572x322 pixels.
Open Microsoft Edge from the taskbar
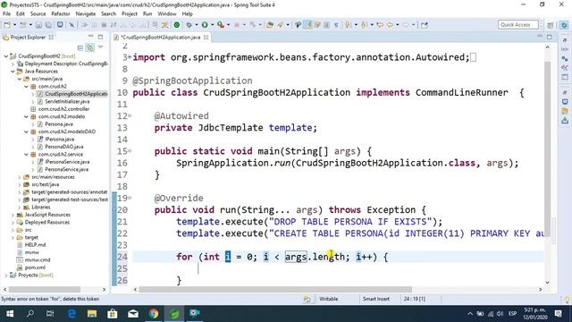coord(71,314)
